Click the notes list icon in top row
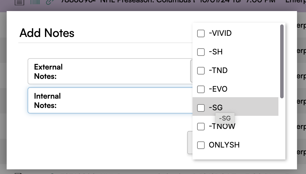306x174 pixels. point(19,2)
